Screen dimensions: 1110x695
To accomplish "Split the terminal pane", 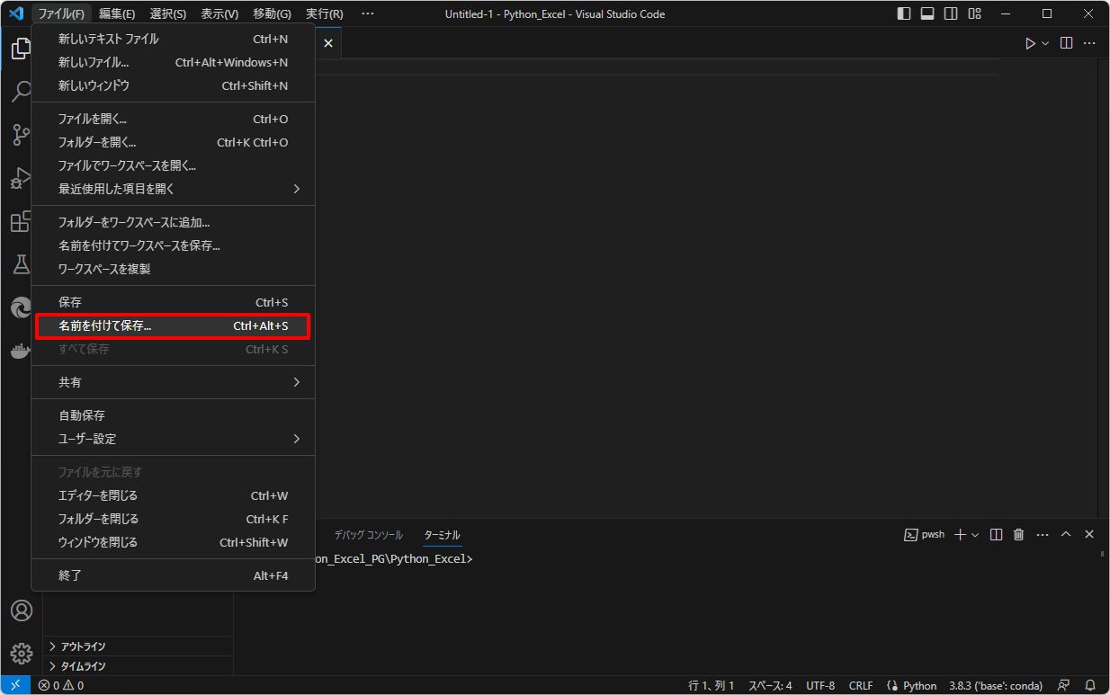I will point(996,534).
